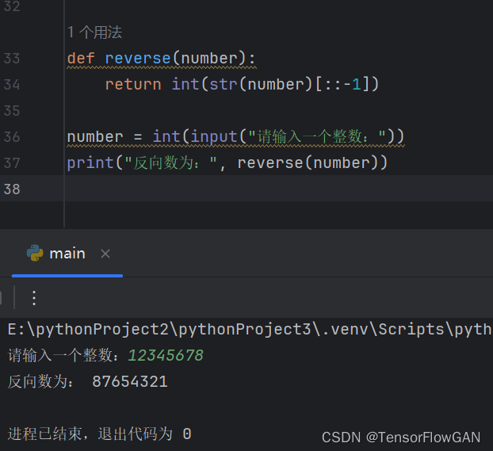This screenshot has height=451, width=493.
Task: Click the print("反向数为：" code line
Action: [227, 163]
